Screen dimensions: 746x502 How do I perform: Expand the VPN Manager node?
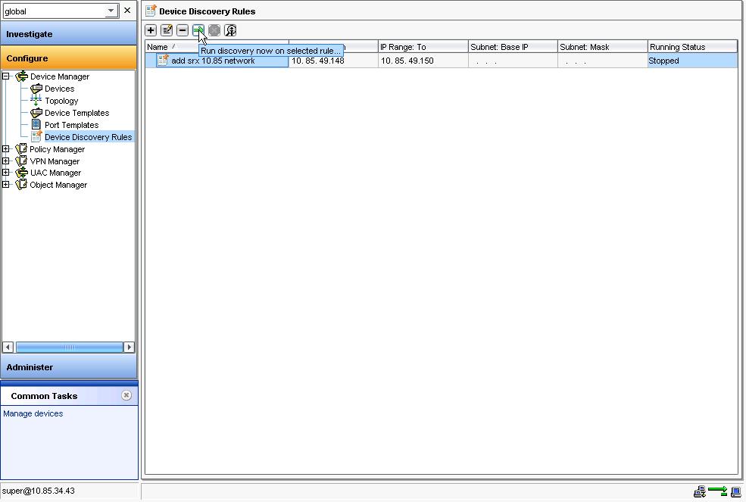pyautogui.click(x=5, y=161)
